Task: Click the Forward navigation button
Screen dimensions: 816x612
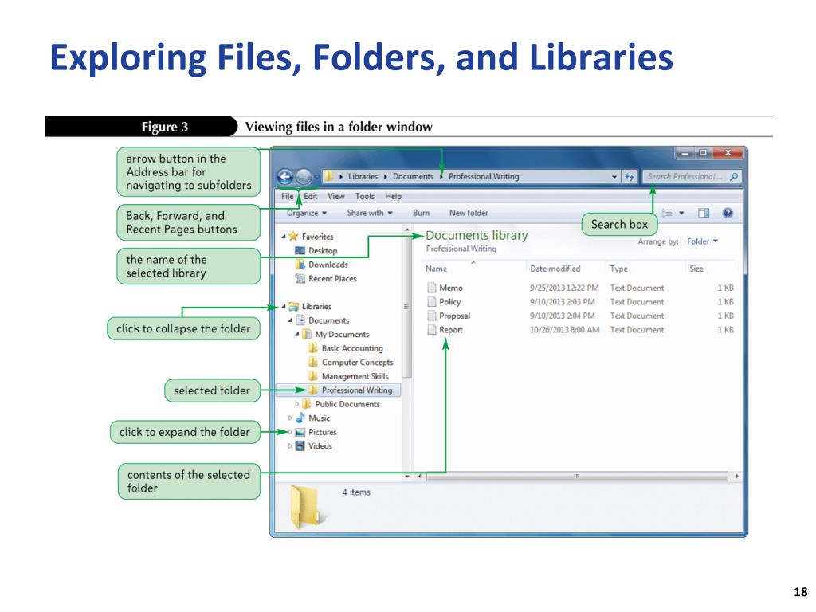Action: pos(304,177)
